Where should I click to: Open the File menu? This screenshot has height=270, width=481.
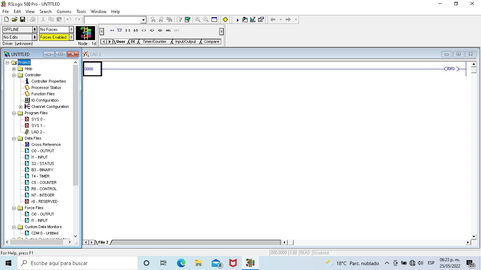coord(6,12)
